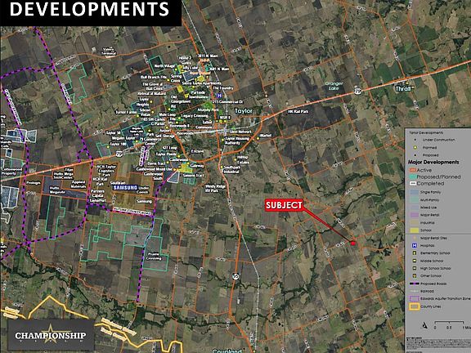Click the Proposed Roads legend line symbol
The width and height of the screenshot is (471, 353).
[415, 284]
